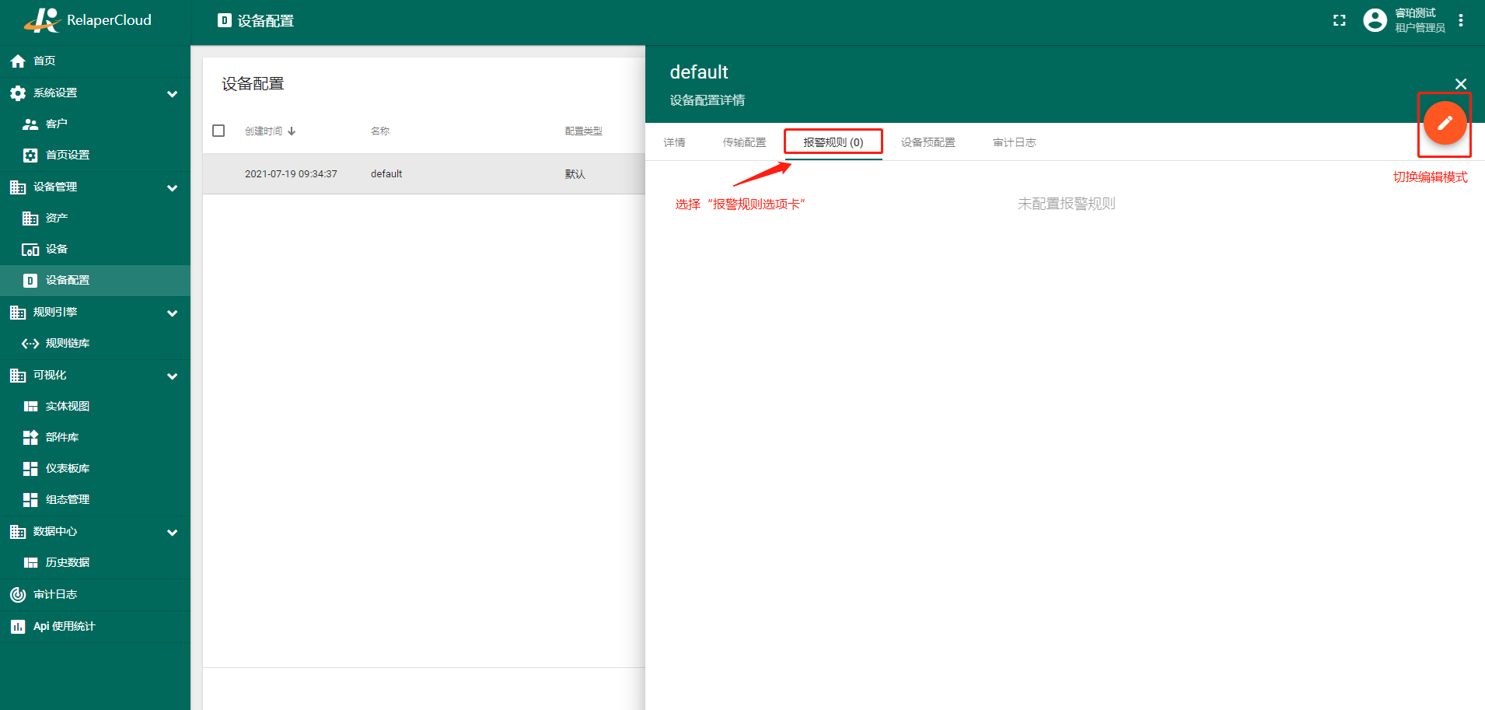The height and width of the screenshot is (710, 1485).
Task: Open 设备 devices icon
Action: (x=30, y=250)
